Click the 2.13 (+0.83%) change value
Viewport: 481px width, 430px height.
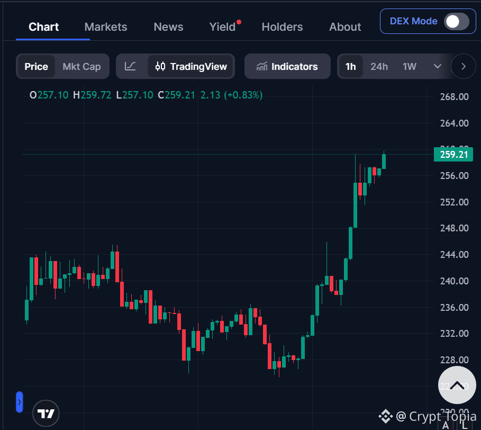(232, 95)
